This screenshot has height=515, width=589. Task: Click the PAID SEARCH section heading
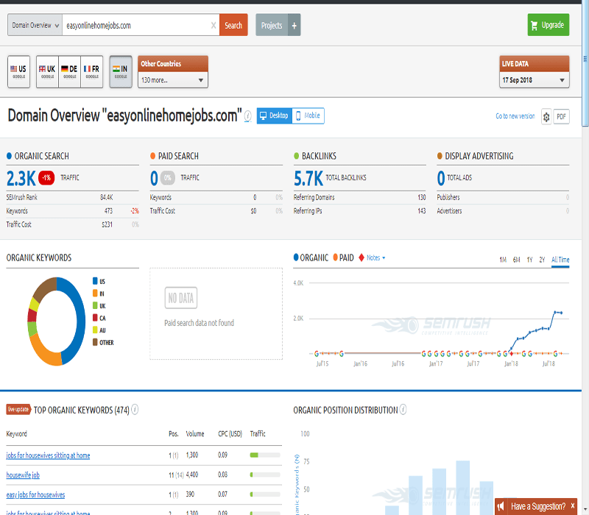tap(178, 156)
